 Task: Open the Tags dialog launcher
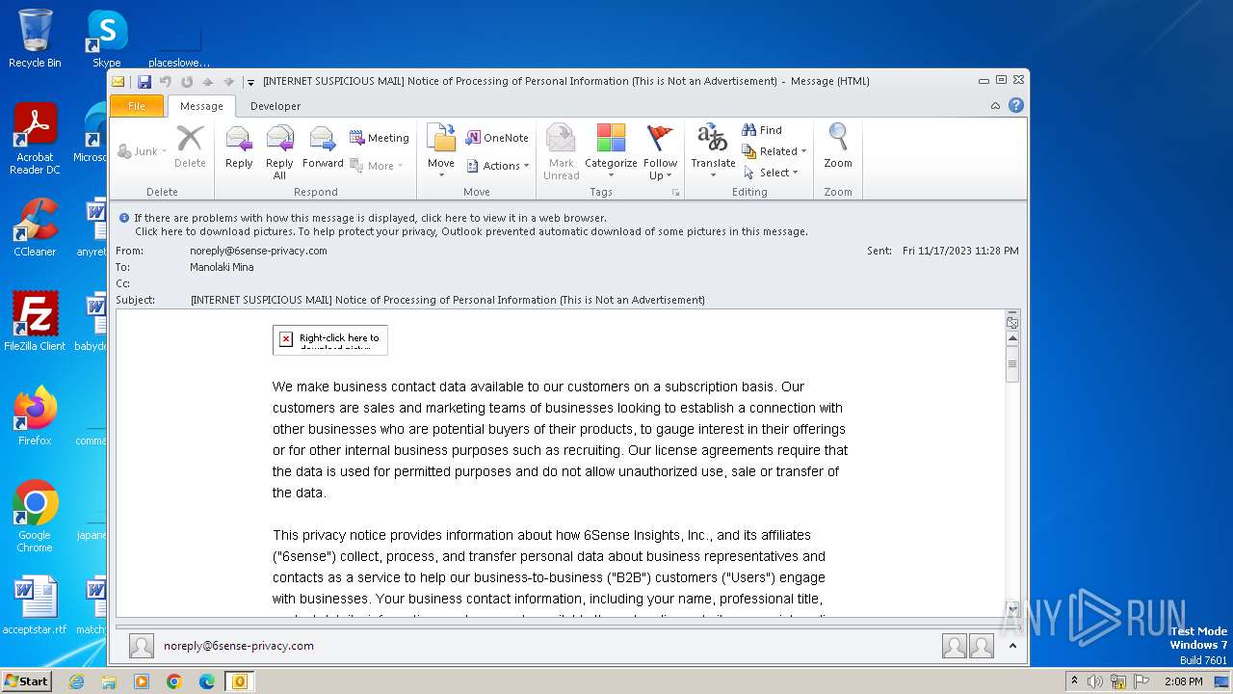[676, 193]
